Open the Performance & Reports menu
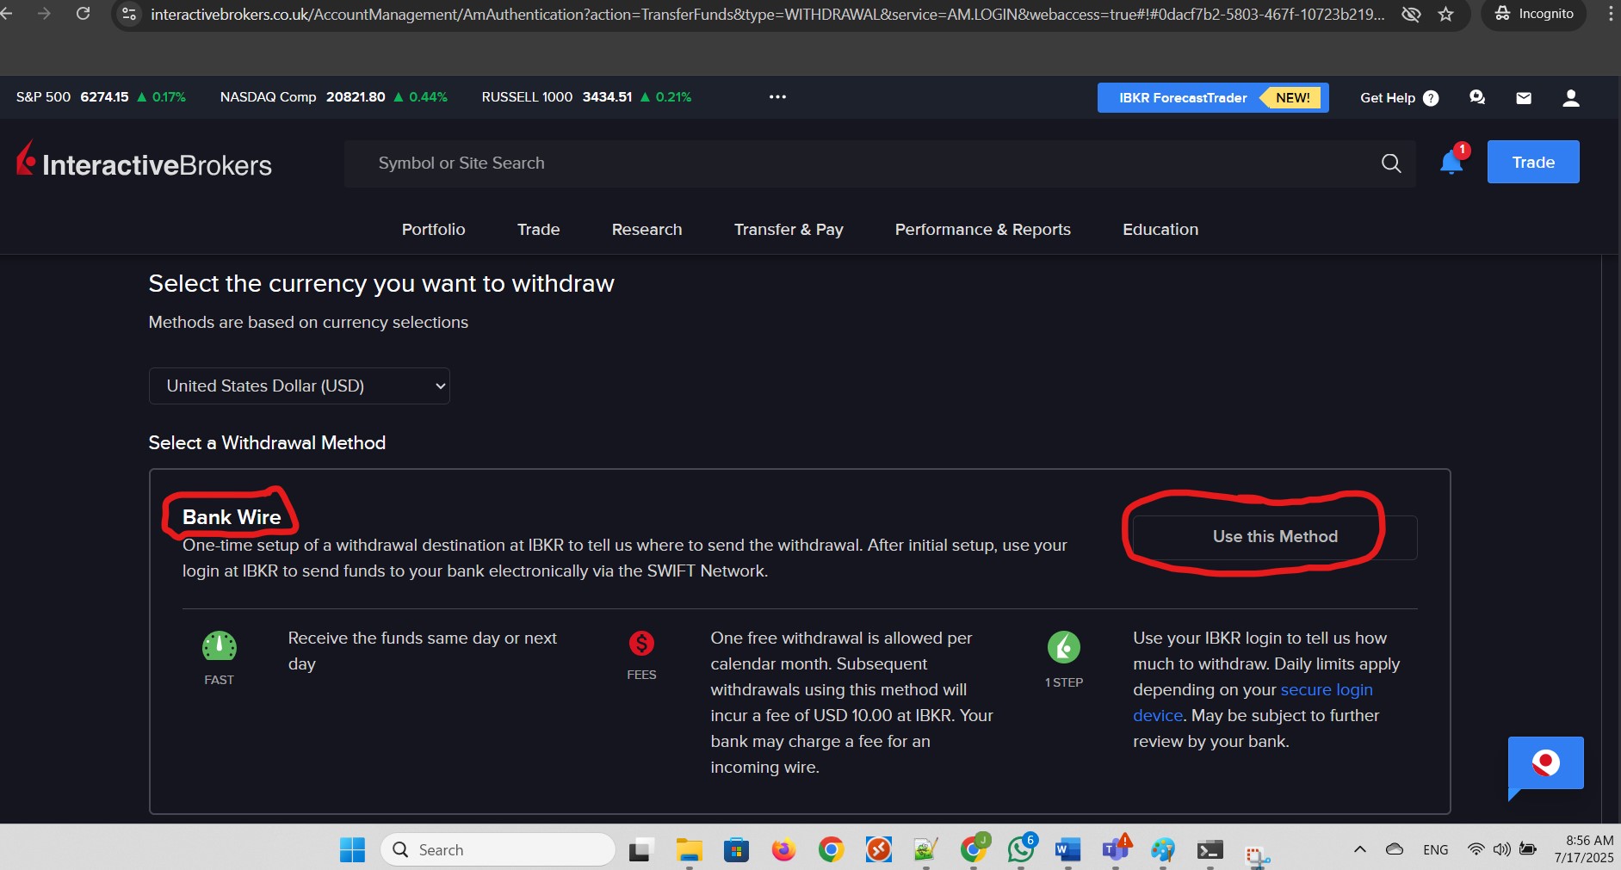The width and height of the screenshot is (1621, 870). [983, 229]
